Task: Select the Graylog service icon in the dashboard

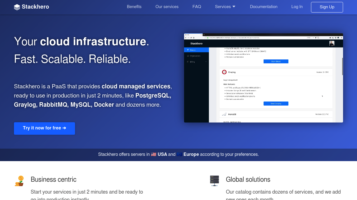Action: 224,72
